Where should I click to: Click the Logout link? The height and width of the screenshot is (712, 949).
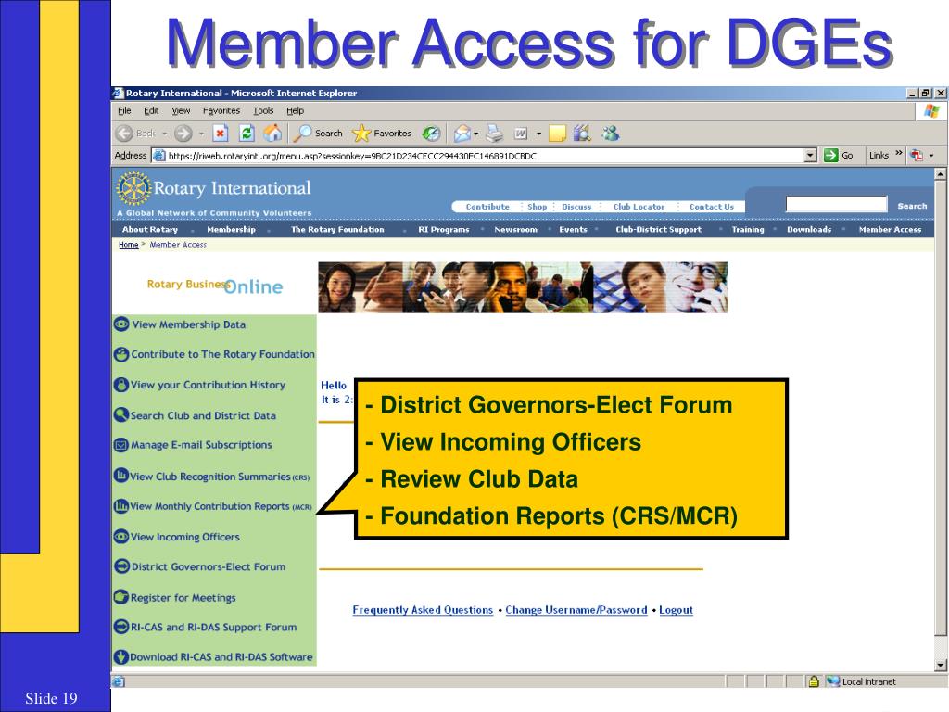pyautogui.click(x=676, y=610)
